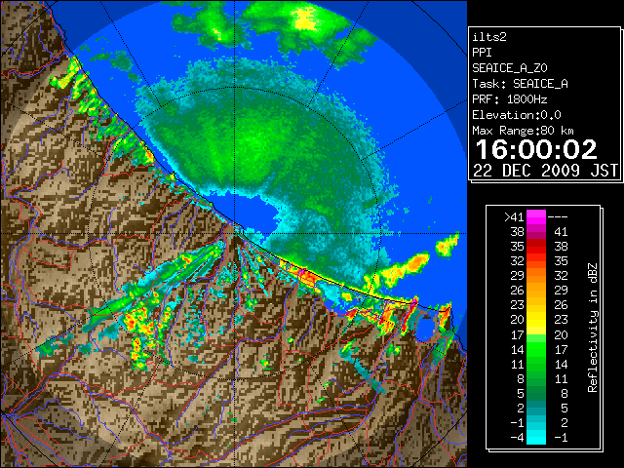Click the "-4" legend label
Screen dimensions: 624x468
[x=517, y=438]
